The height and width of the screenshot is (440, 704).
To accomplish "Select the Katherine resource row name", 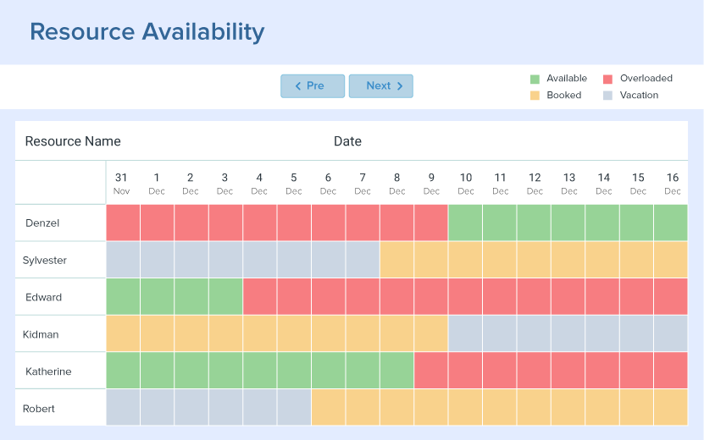I will (48, 371).
